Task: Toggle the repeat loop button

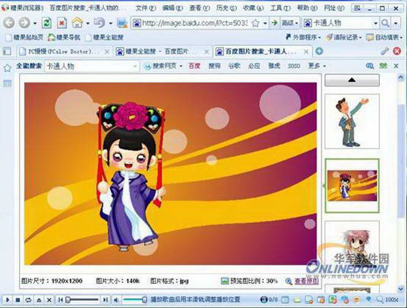Action: [x=28, y=300]
